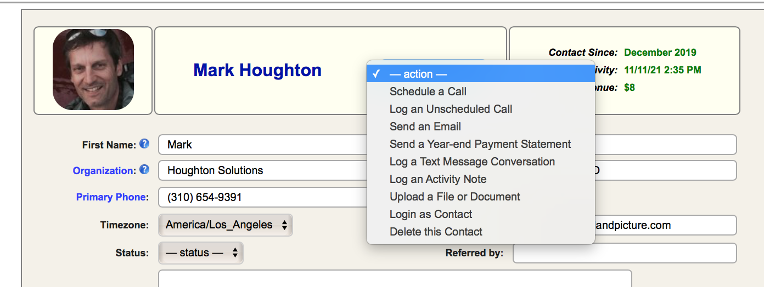Click the Organization label link
The width and height of the screenshot is (764, 287).
coord(103,171)
